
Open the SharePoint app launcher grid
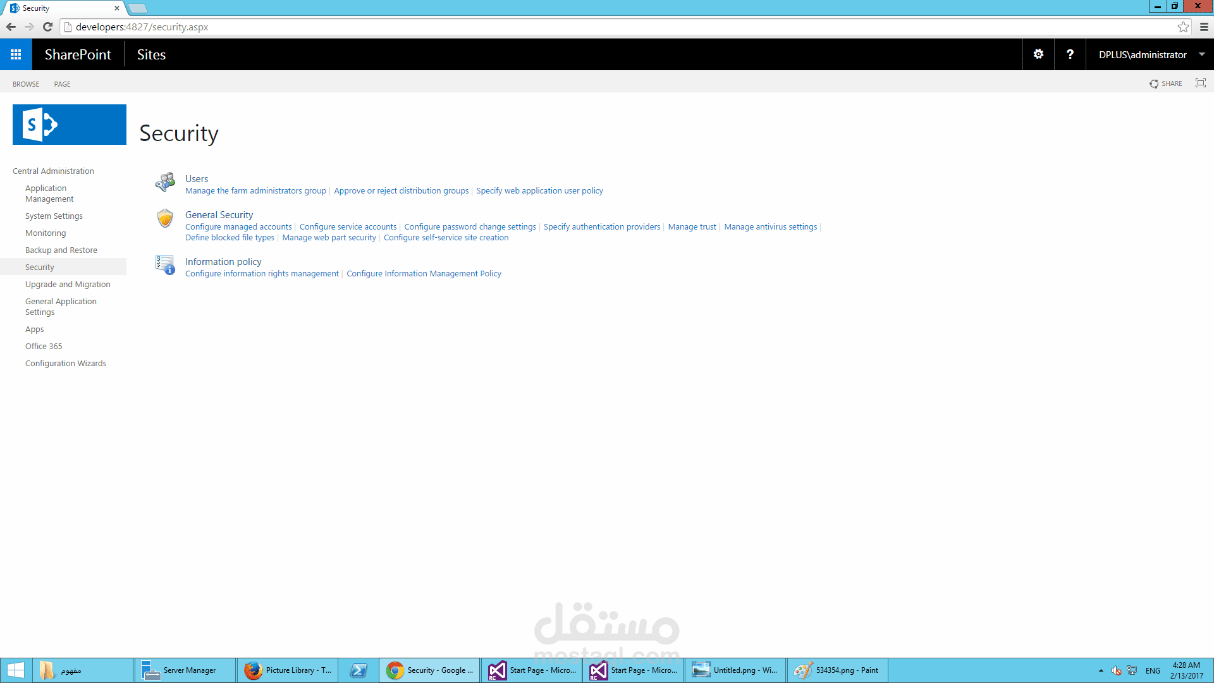(16, 54)
